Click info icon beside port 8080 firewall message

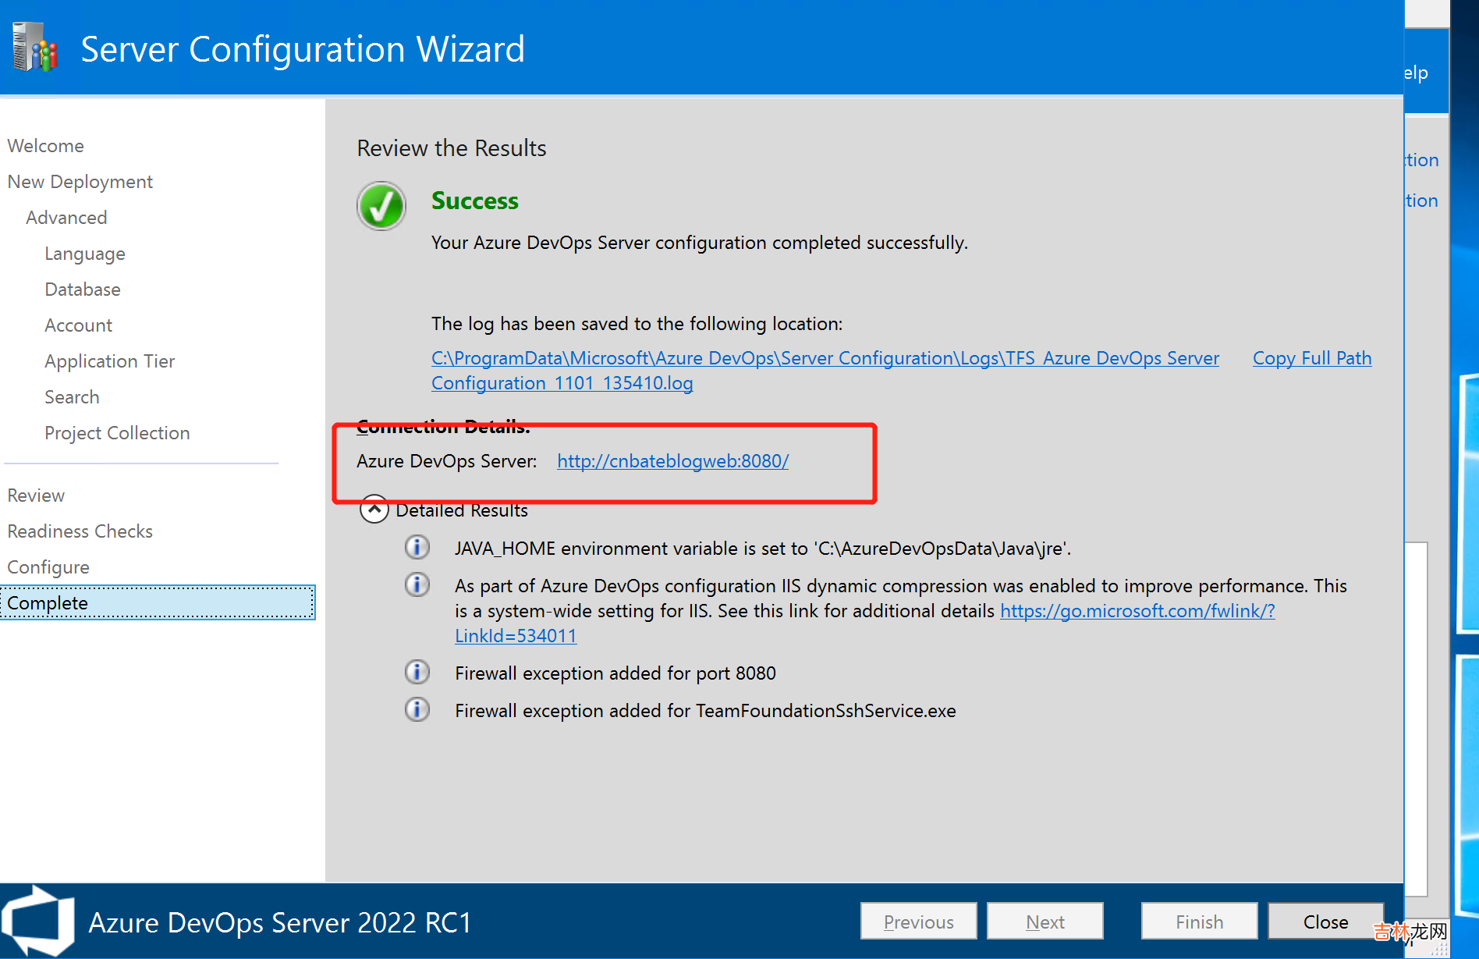click(417, 672)
